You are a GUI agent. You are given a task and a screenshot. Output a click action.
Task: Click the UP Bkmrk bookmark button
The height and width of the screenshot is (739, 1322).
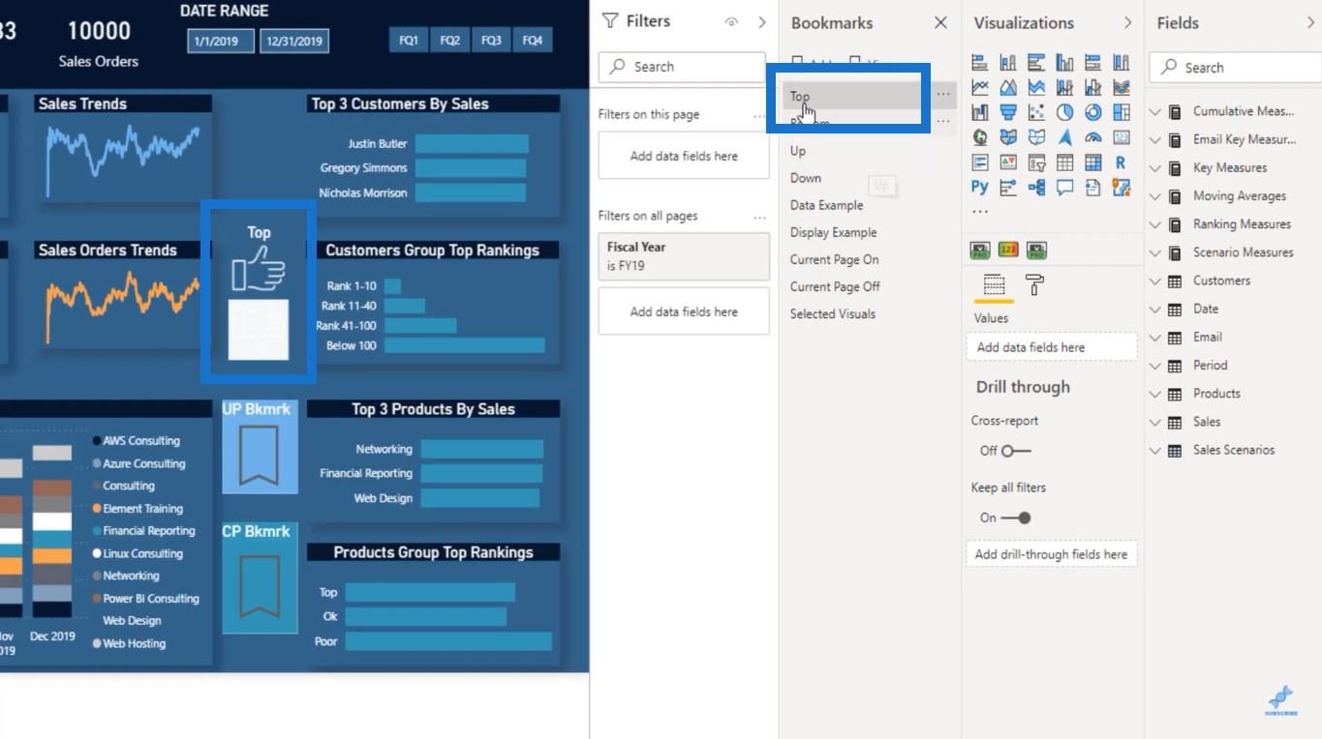coord(260,447)
